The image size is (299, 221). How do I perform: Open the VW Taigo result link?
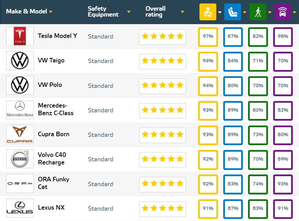tap(51, 61)
